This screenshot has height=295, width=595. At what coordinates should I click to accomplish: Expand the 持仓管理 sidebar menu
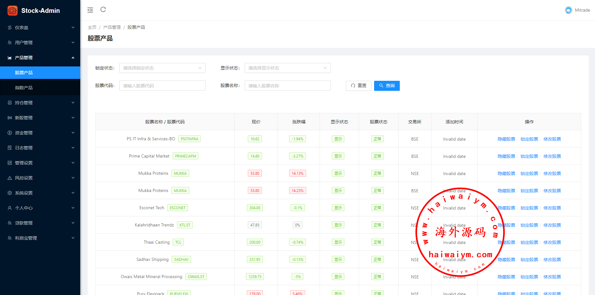[x=40, y=103]
